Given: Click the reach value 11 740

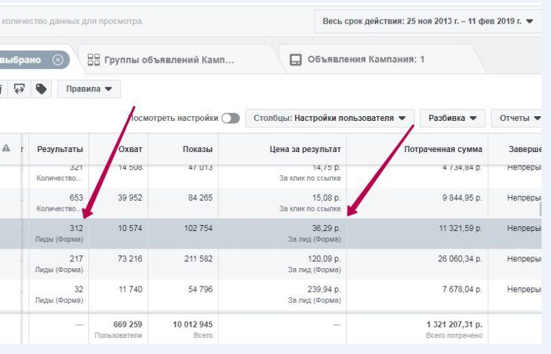Looking at the screenshot, I should tap(130, 289).
